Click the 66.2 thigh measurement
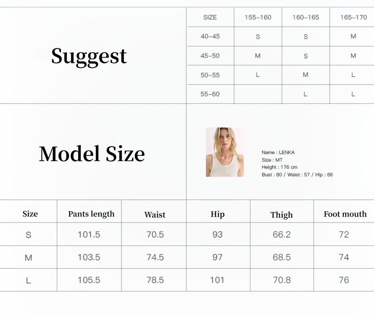The height and width of the screenshot is (318, 374). coord(282,235)
